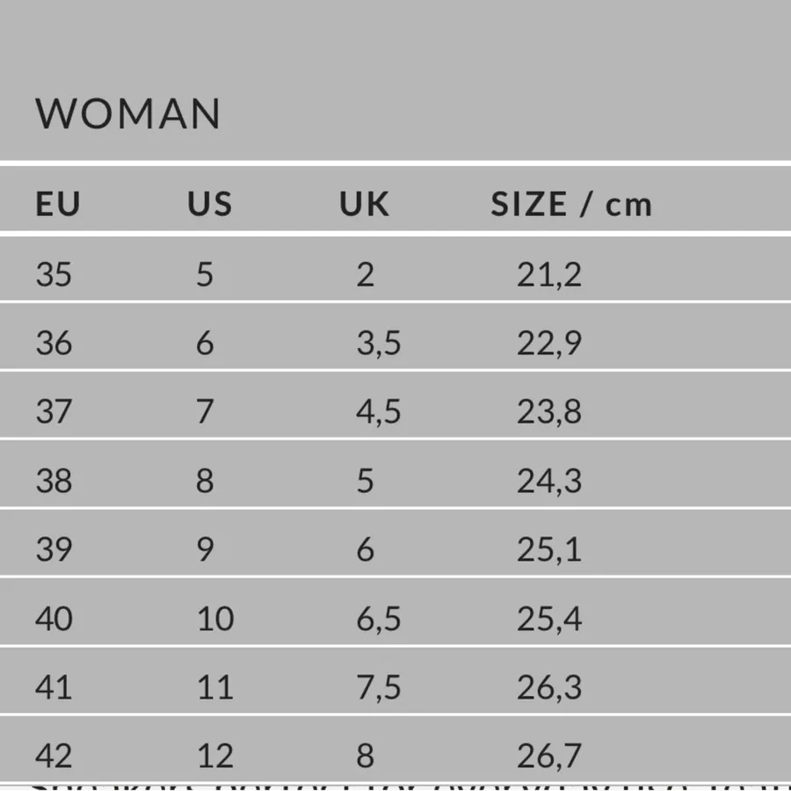Select EU size 36
Viewport: 791px width, 791px height.
click(x=54, y=343)
